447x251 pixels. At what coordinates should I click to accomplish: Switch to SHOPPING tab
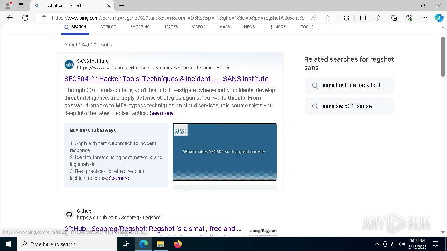[140, 27]
